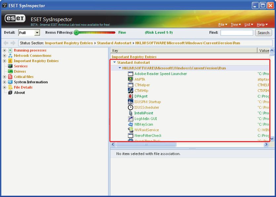
Task: Click the NBKeyScan icon
Action: [131, 125]
